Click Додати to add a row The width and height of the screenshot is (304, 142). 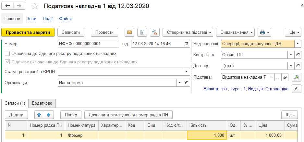point(16,115)
